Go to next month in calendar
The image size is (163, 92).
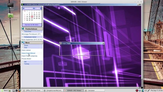pos(34,8)
